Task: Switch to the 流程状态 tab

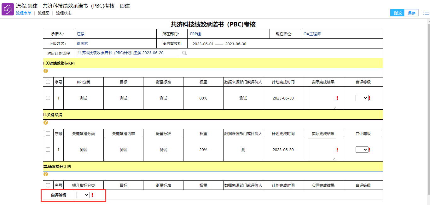Action: (x=64, y=13)
